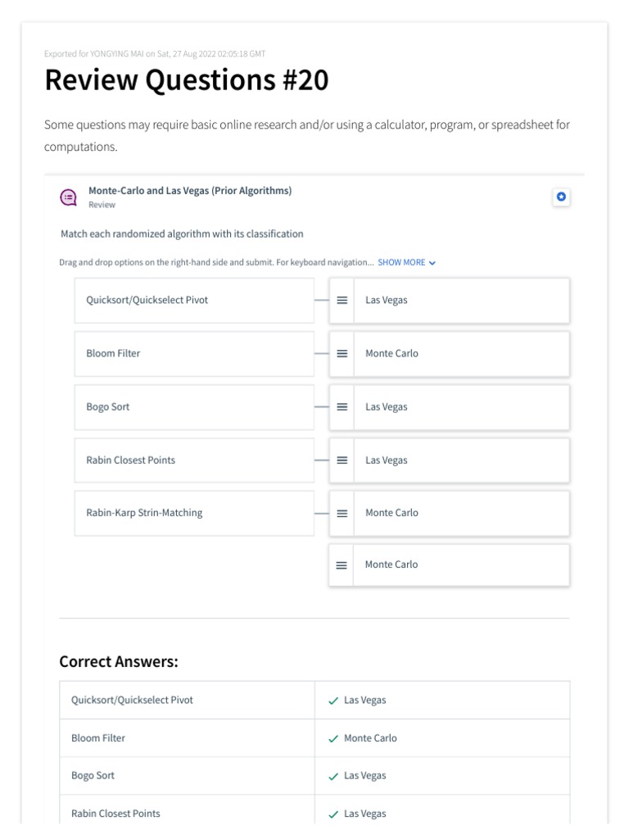The width and height of the screenshot is (629, 839).
Task: Select the Bogo Sort prompt box
Action: 194,407
